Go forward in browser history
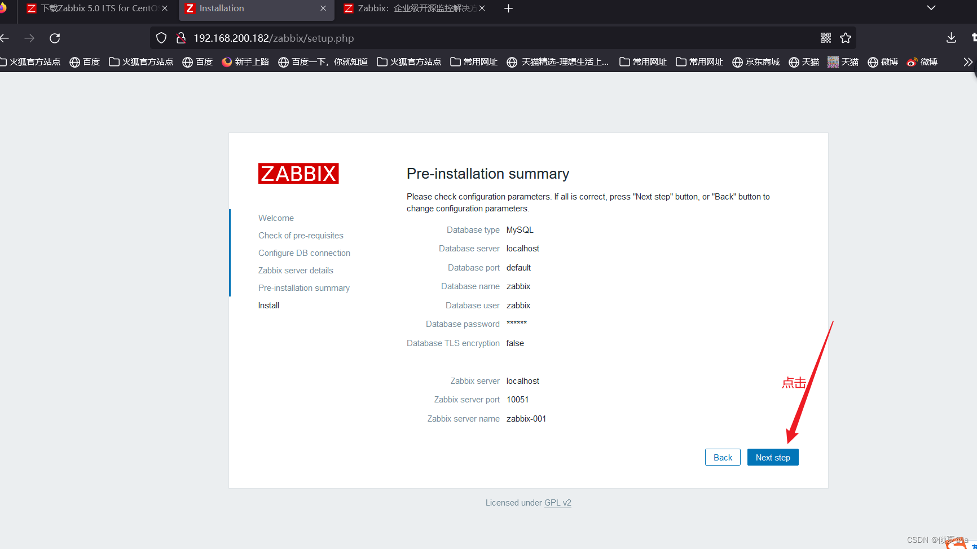Image resolution: width=977 pixels, height=549 pixels. coord(29,38)
